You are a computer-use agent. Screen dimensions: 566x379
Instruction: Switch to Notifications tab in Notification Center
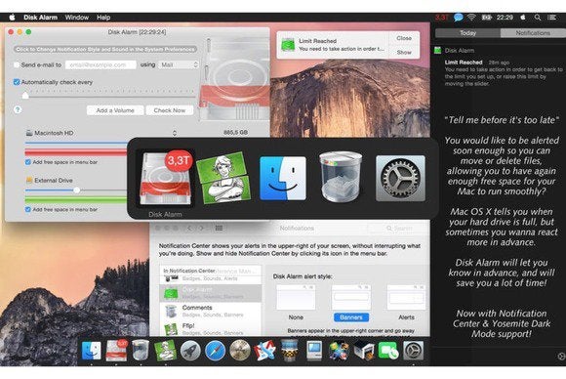pos(533,33)
